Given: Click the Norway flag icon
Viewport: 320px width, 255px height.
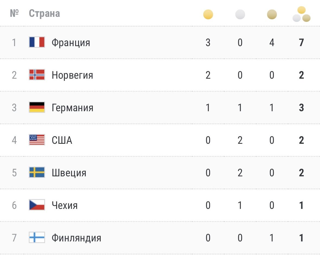Looking at the screenshot, I should pos(37,75).
